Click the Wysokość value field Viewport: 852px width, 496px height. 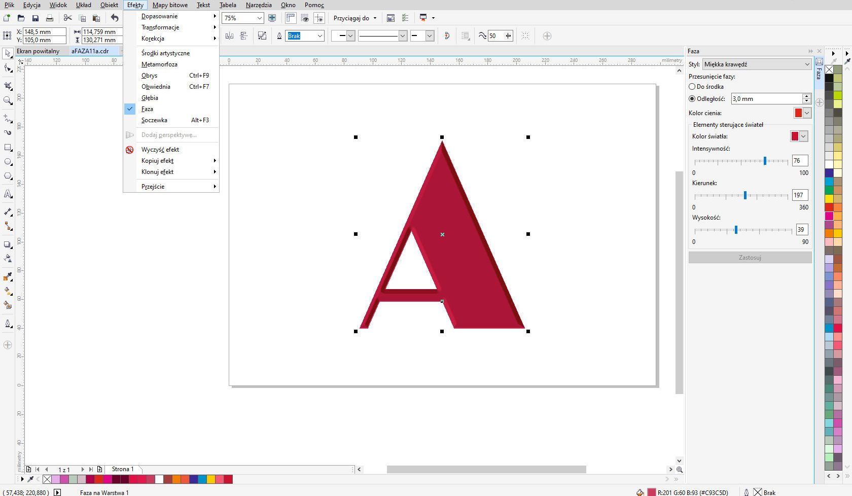click(x=800, y=230)
